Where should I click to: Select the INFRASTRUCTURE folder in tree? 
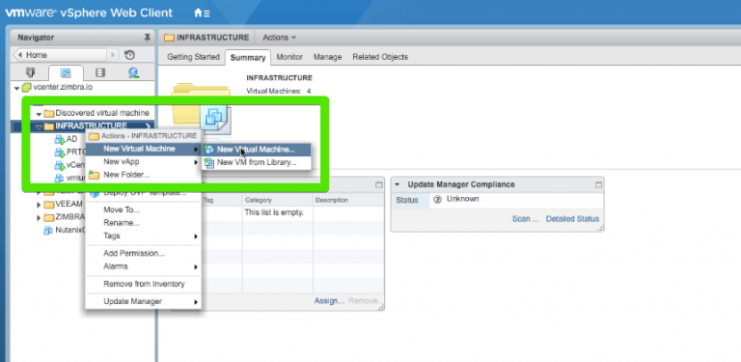tap(91, 126)
